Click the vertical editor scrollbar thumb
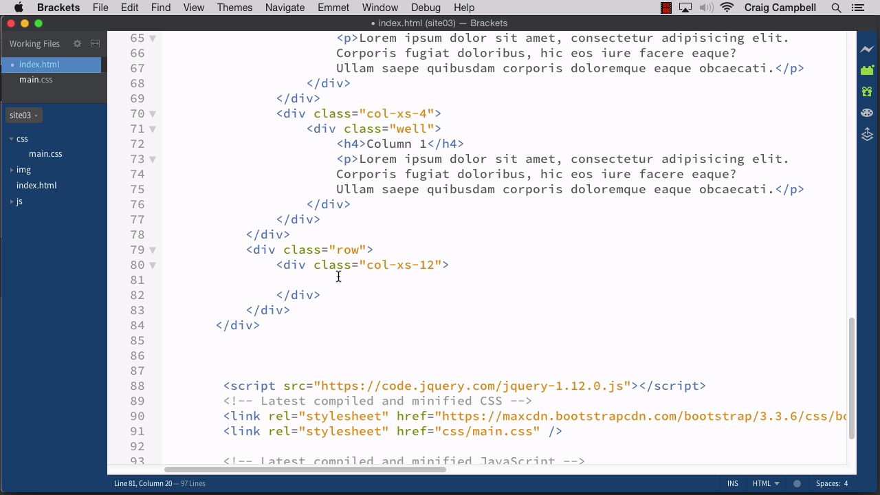This screenshot has height=495, width=880. point(852,378)
